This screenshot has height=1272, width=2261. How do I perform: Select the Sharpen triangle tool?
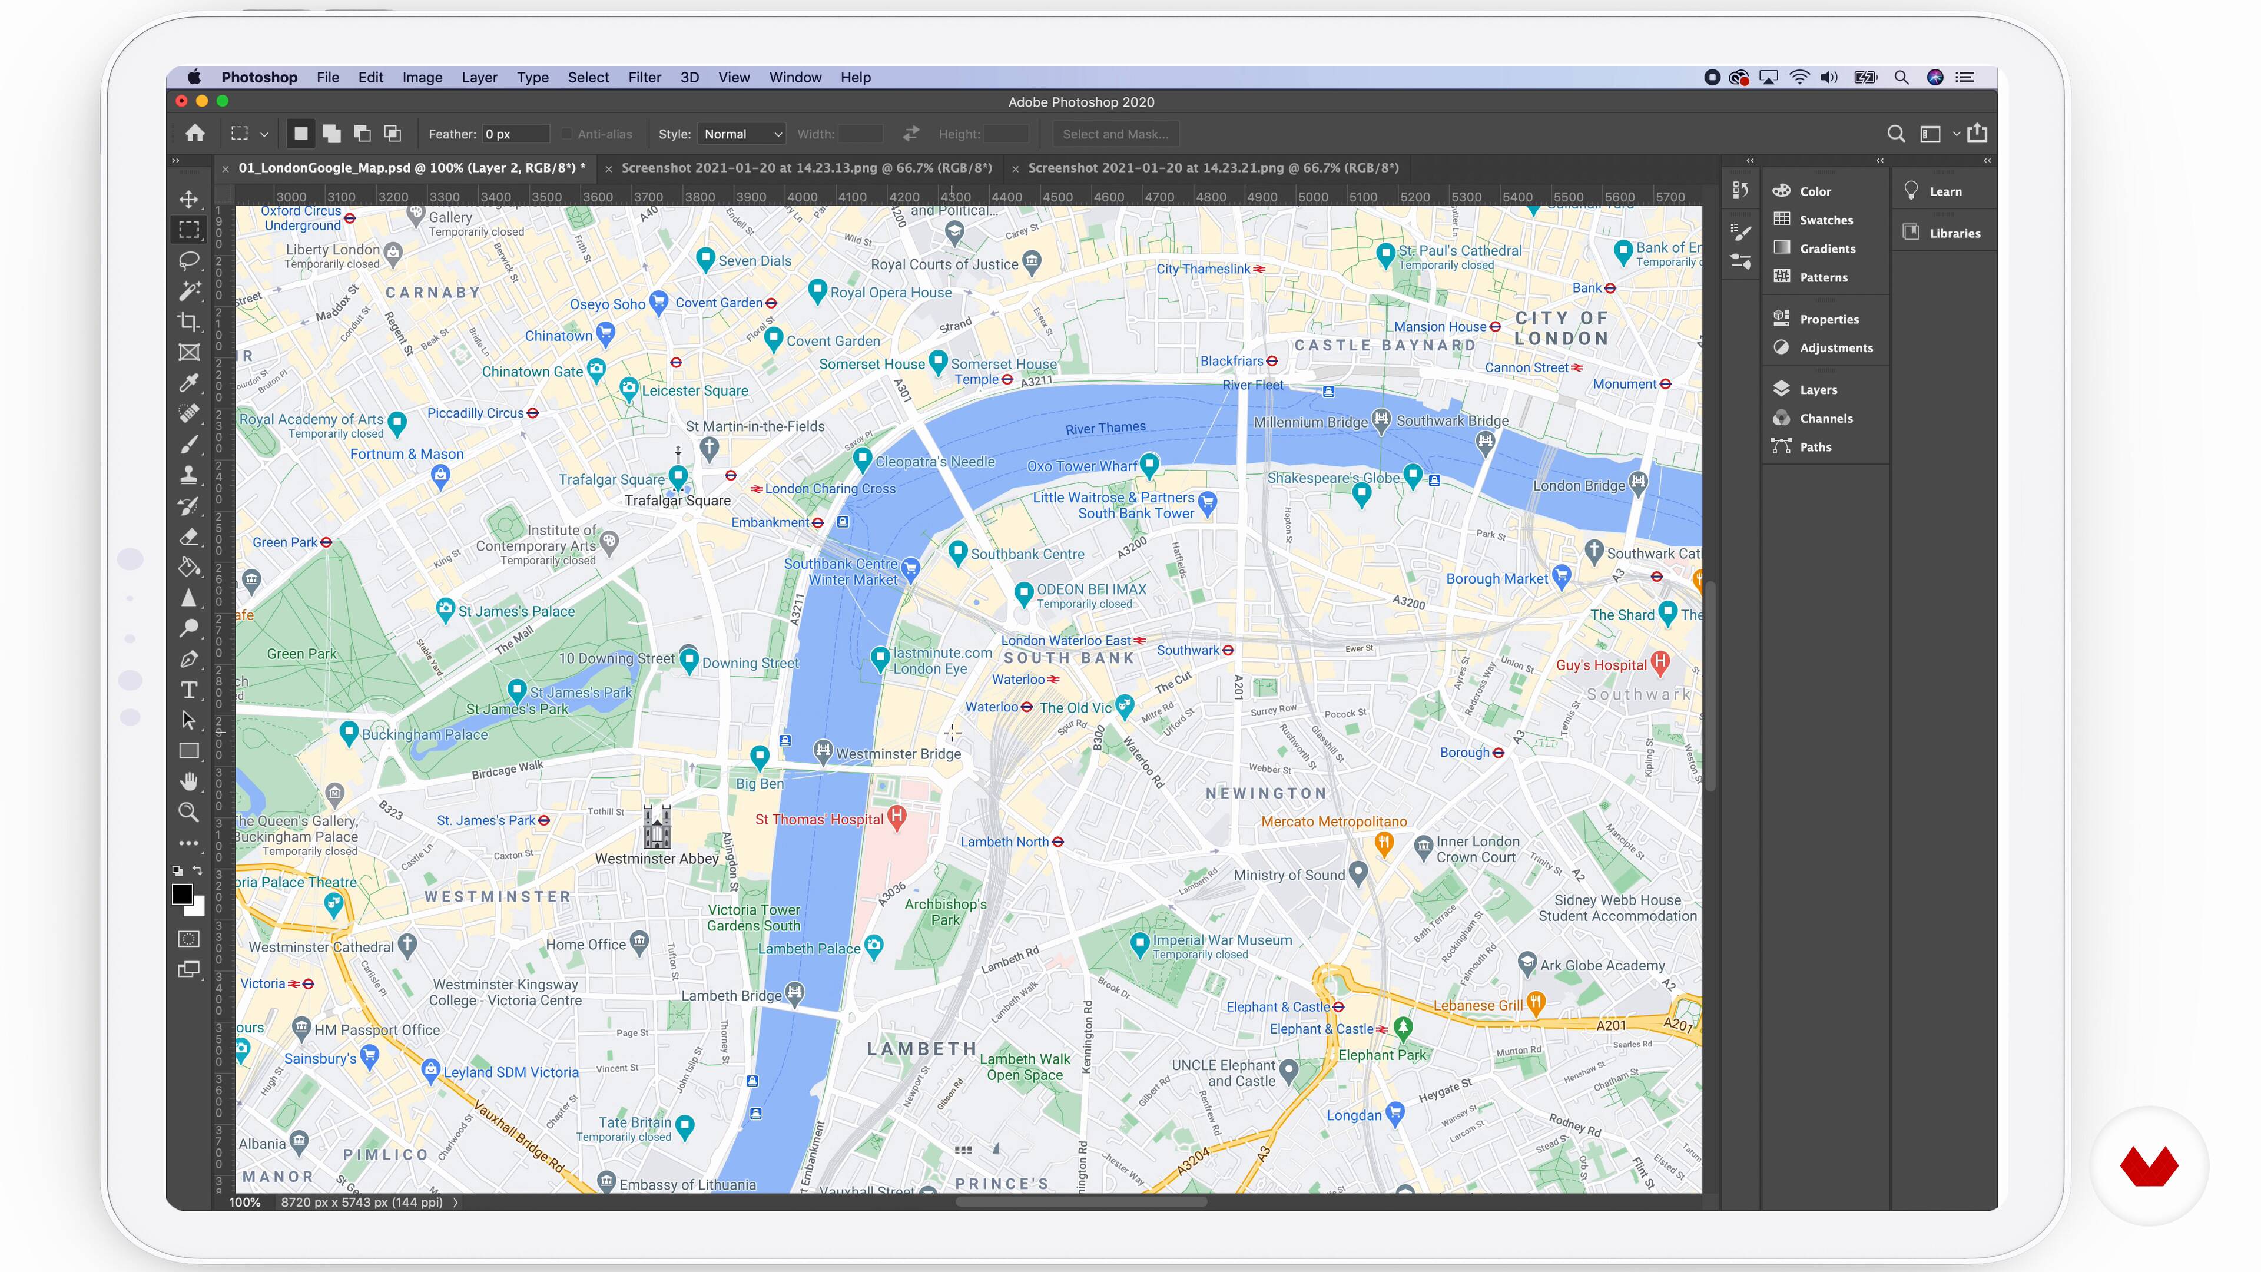click(x=188, y=598)
